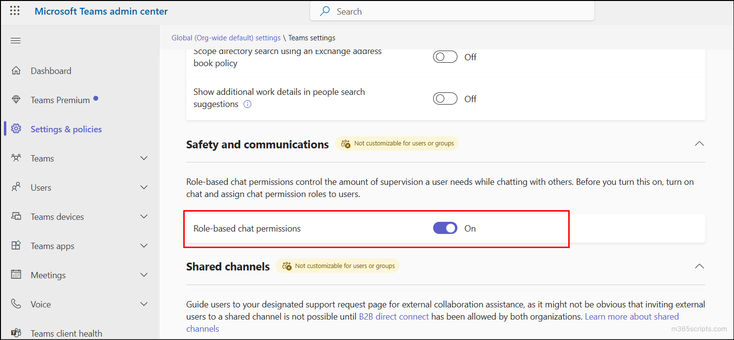The width and height of the screenshot is (734, 340).
Task: Expand the Users navigation section
Action: point(144,187)
